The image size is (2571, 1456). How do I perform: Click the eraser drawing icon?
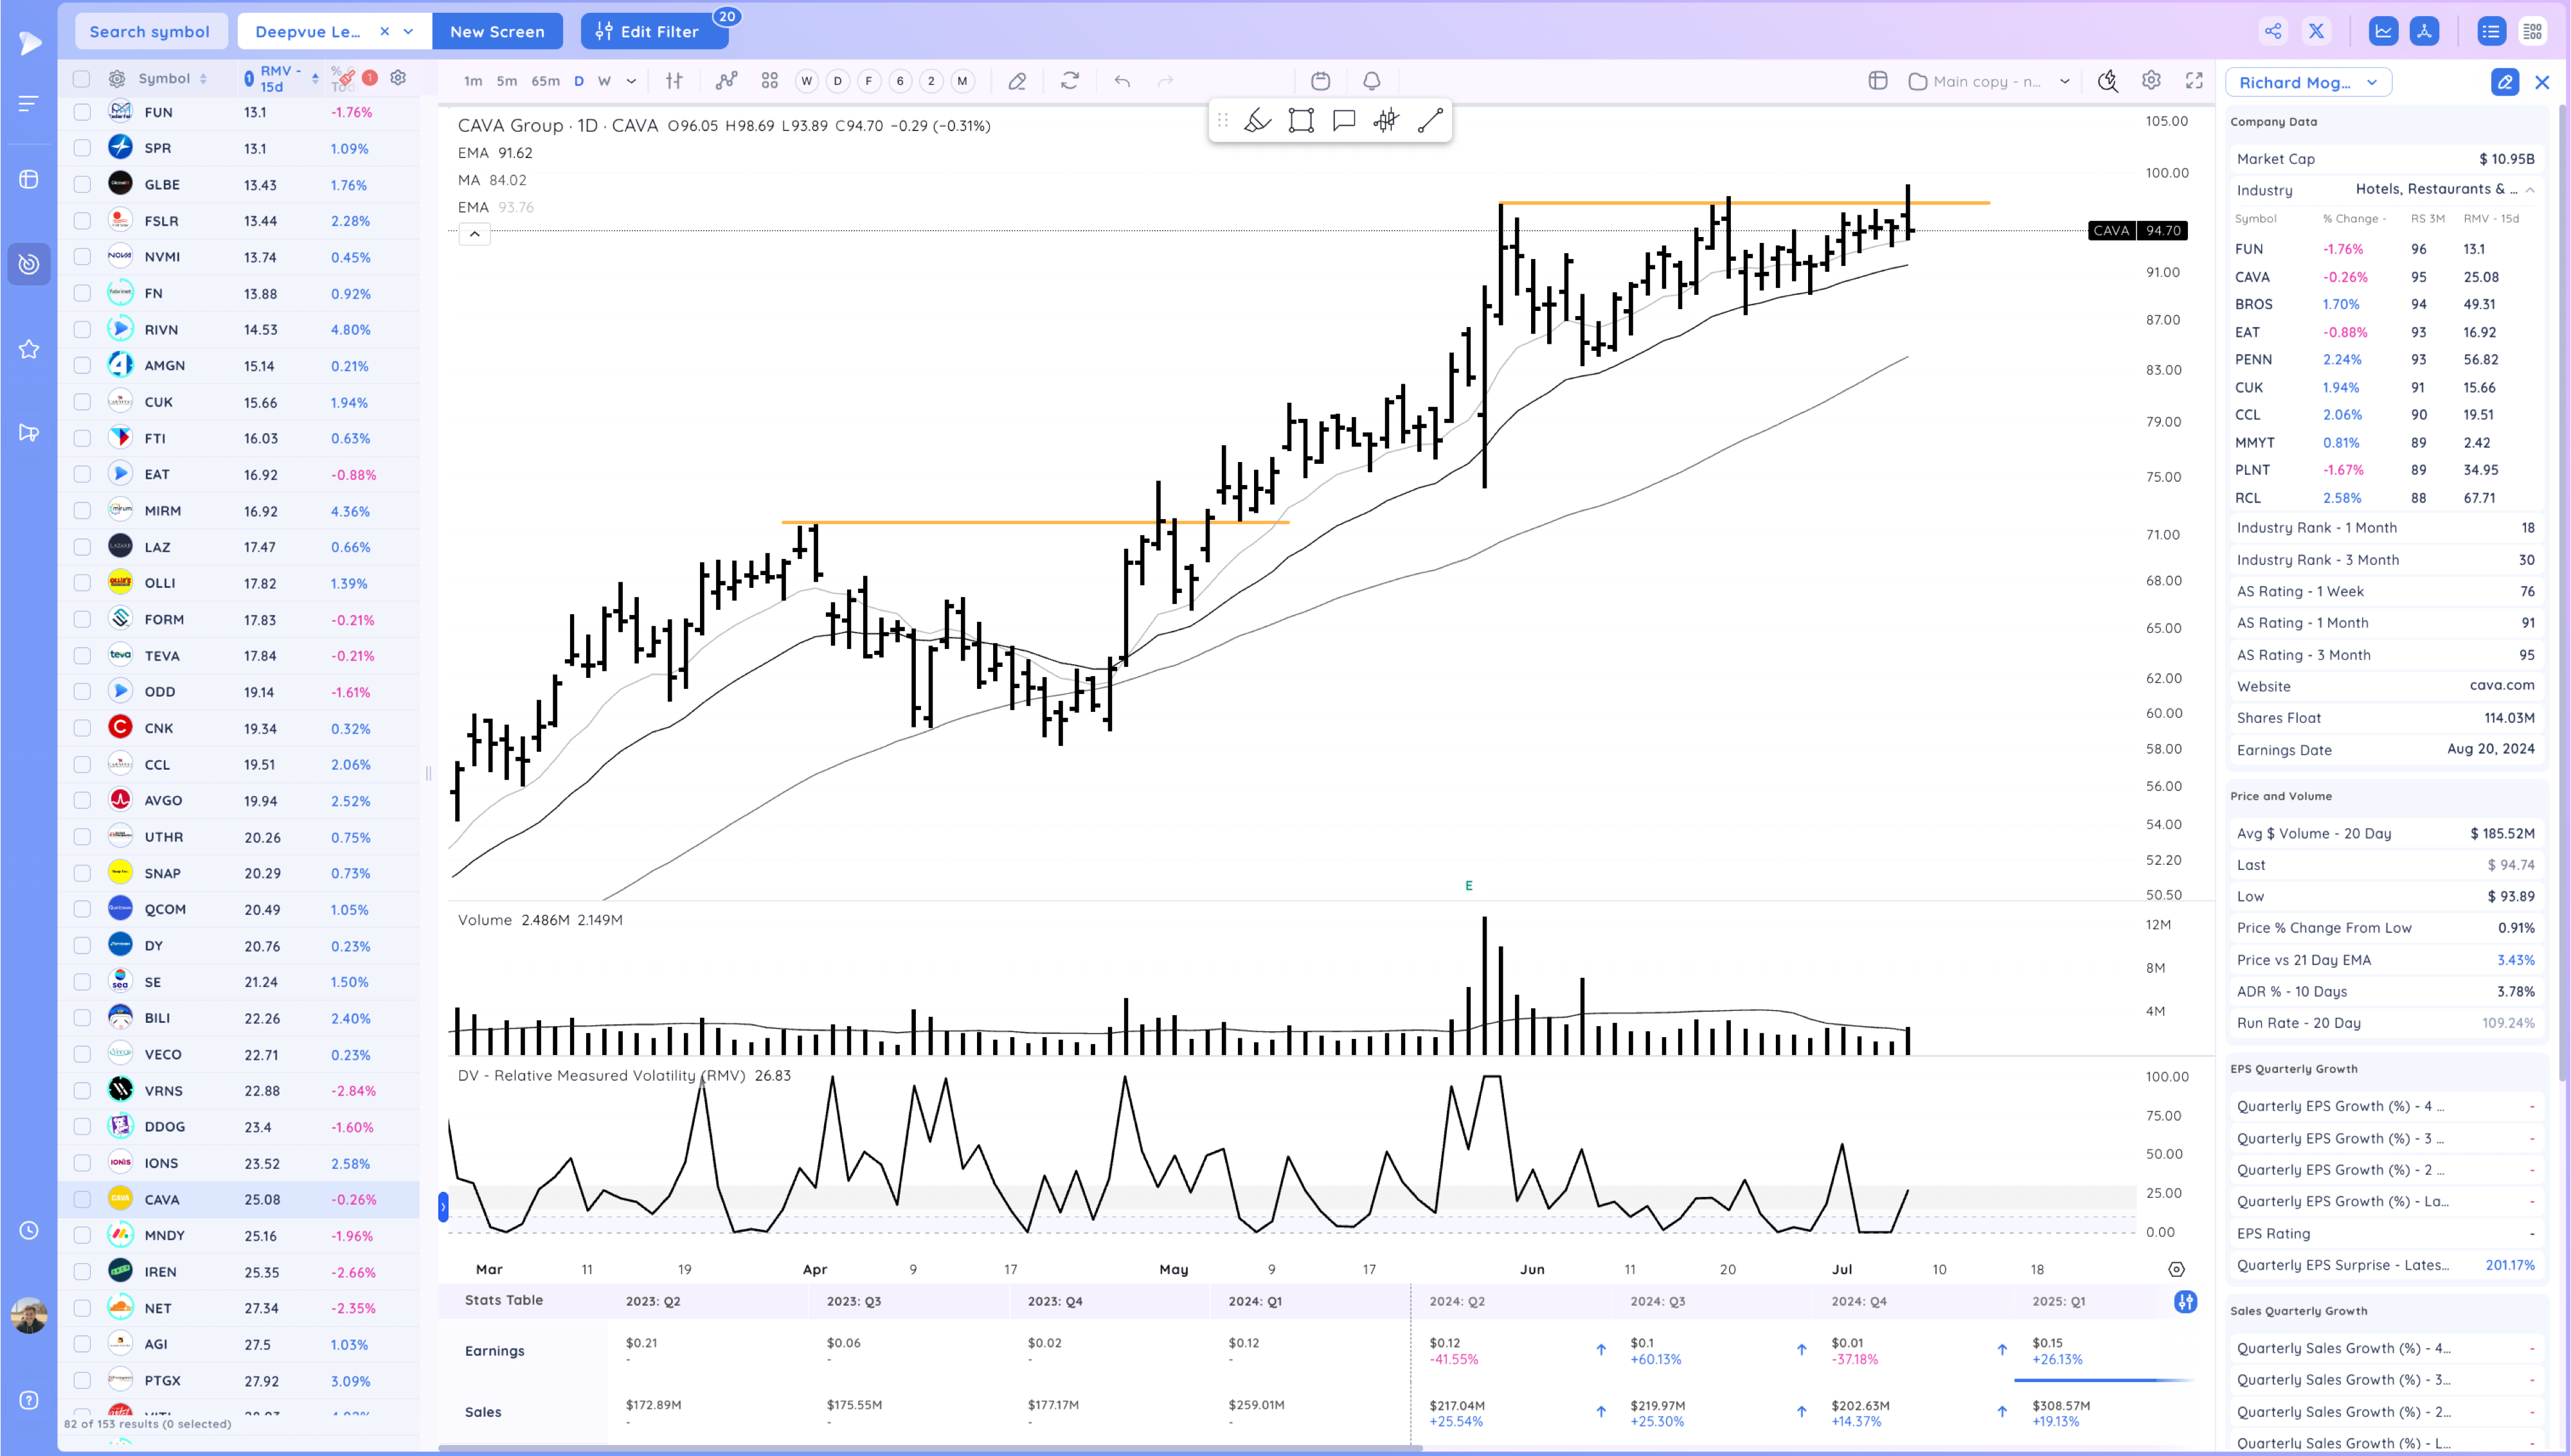click(1017, 81)
